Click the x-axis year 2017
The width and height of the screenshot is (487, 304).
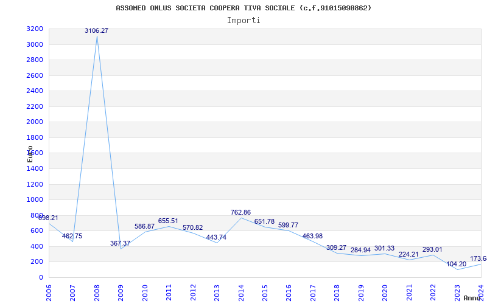click(x=313, y=293)
